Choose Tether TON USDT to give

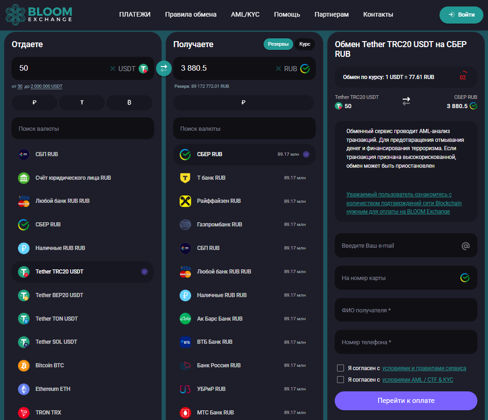coord(83,319)
